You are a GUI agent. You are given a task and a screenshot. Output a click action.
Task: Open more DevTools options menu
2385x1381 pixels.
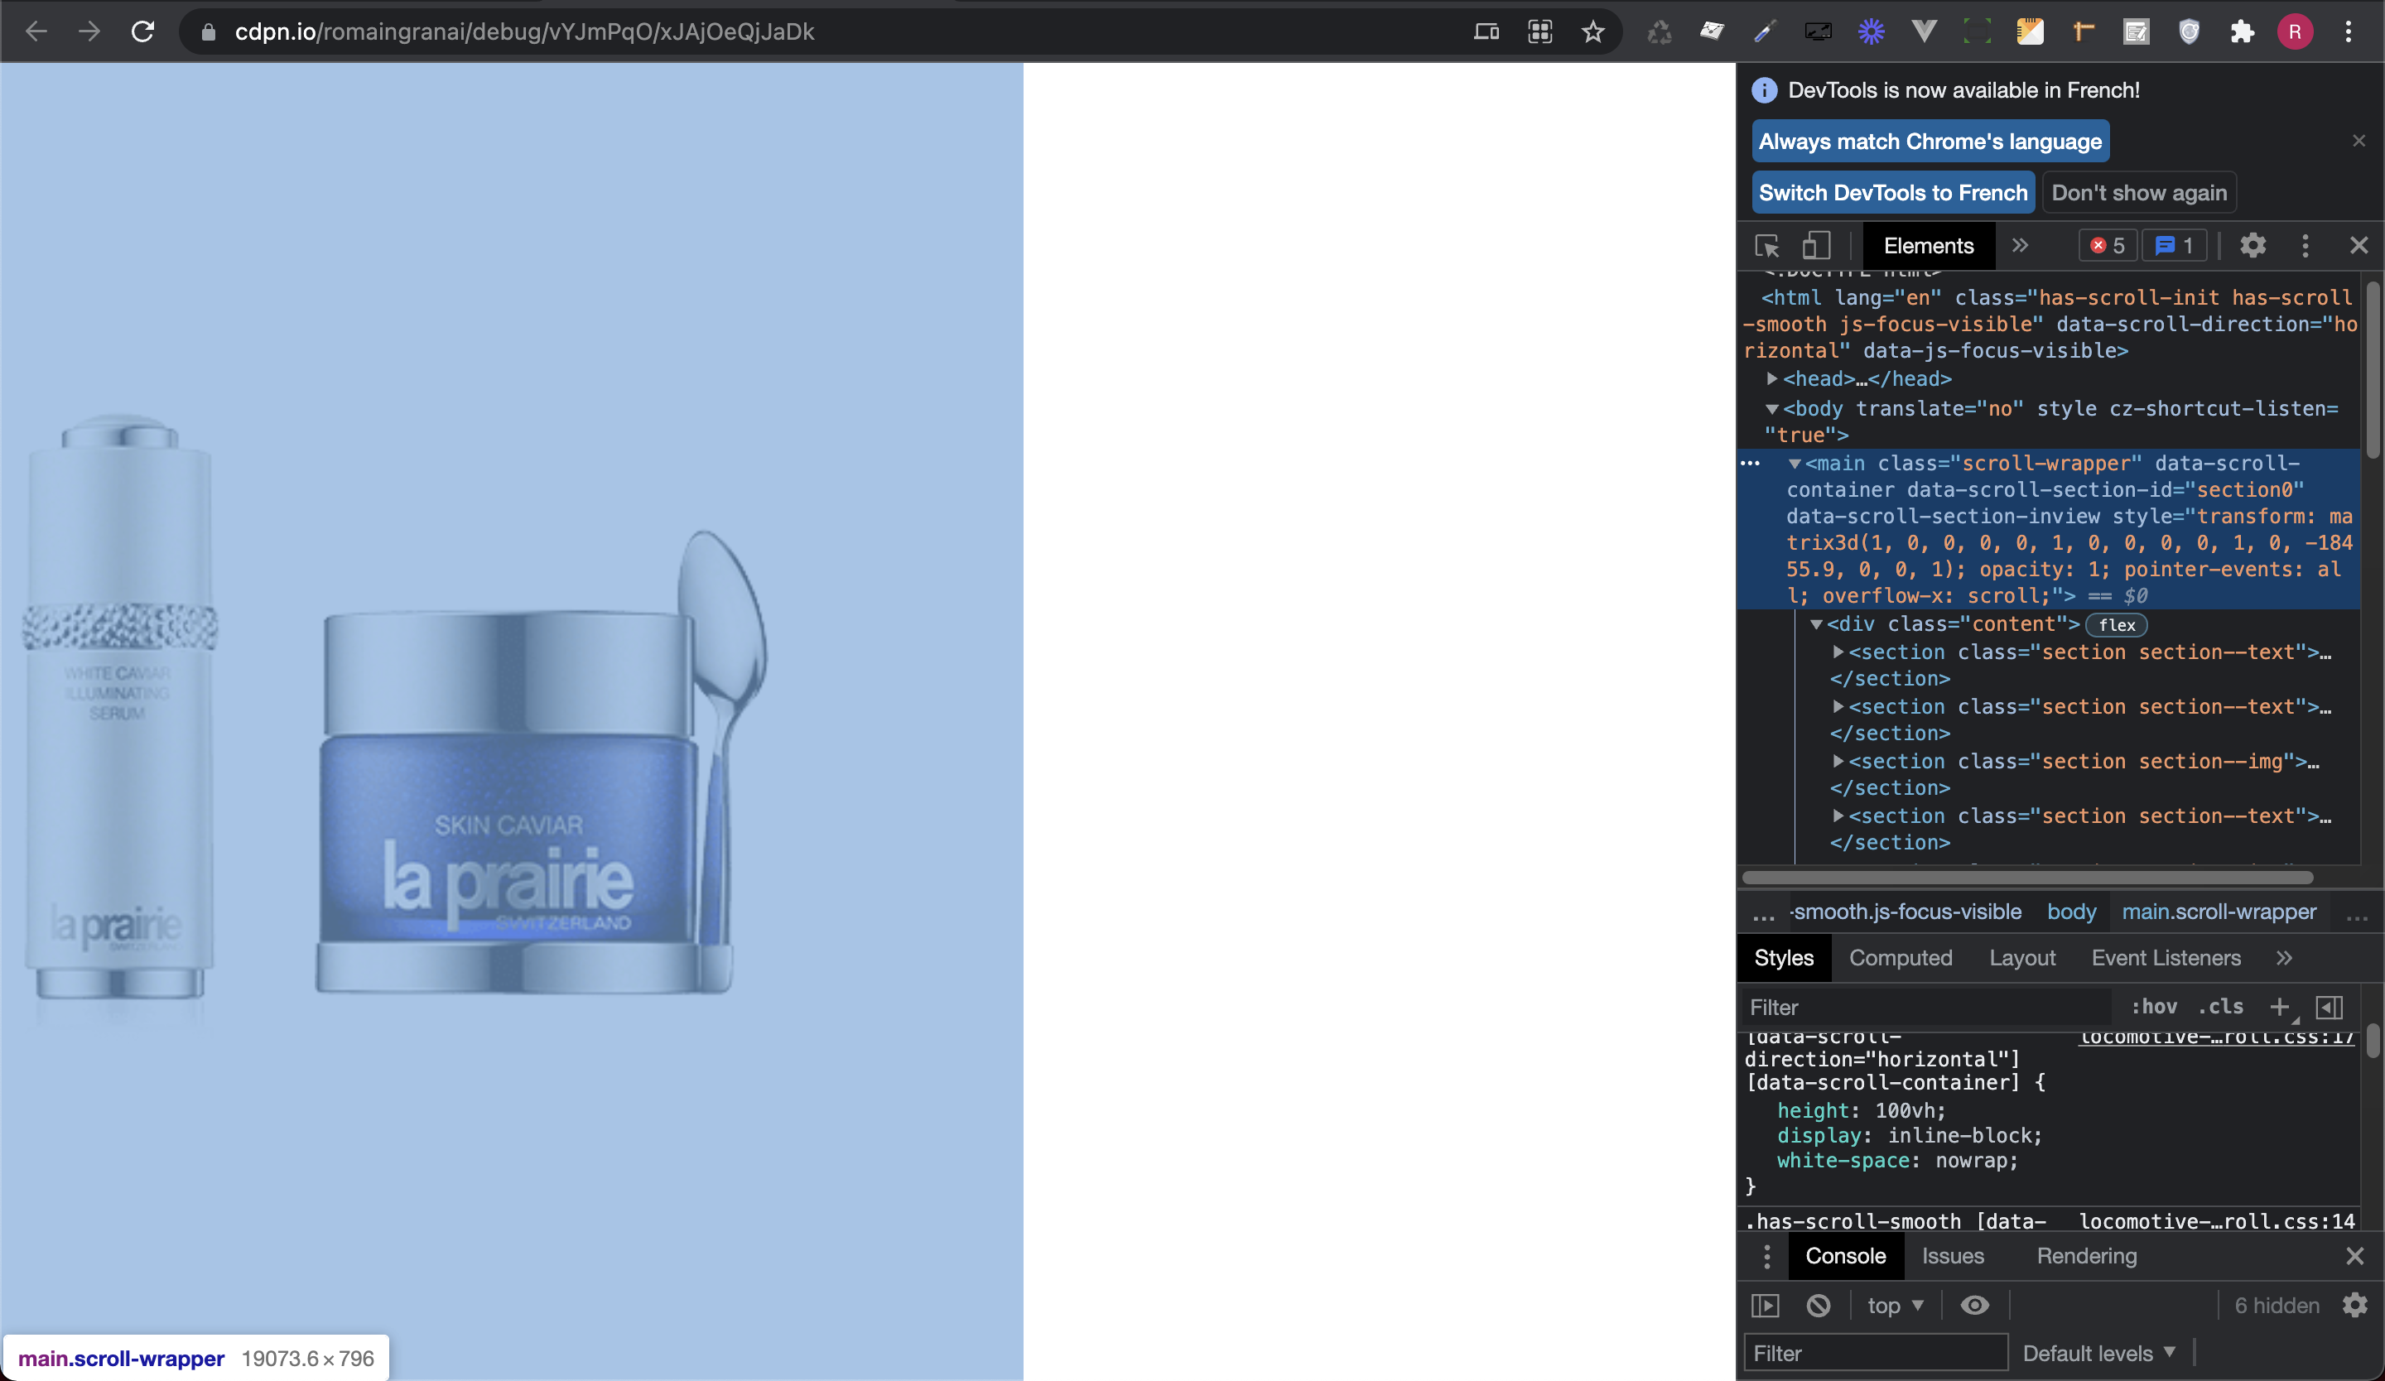(2305, 246)
